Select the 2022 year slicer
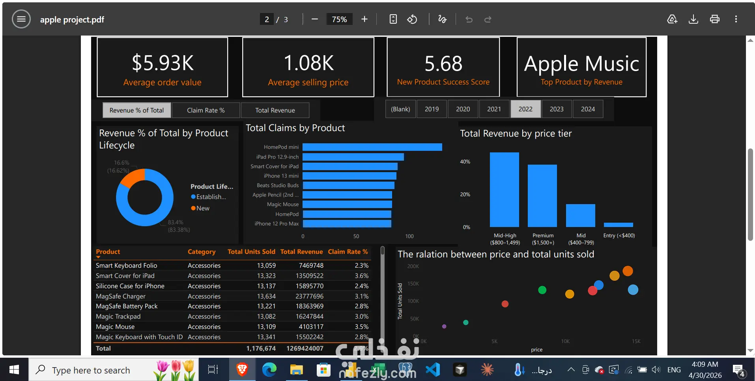The image size is (755, 381). (525, 109)
